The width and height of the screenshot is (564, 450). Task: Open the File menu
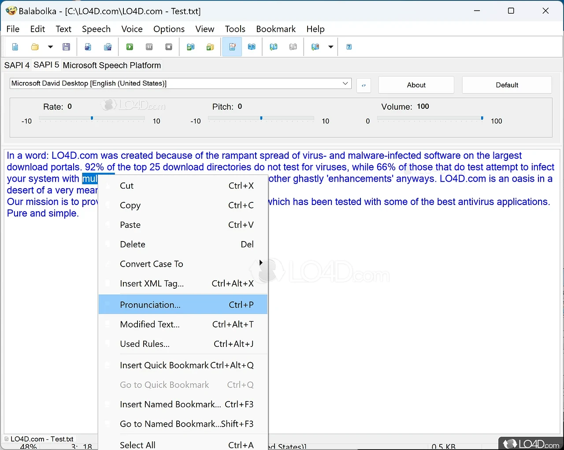(13, 29)
